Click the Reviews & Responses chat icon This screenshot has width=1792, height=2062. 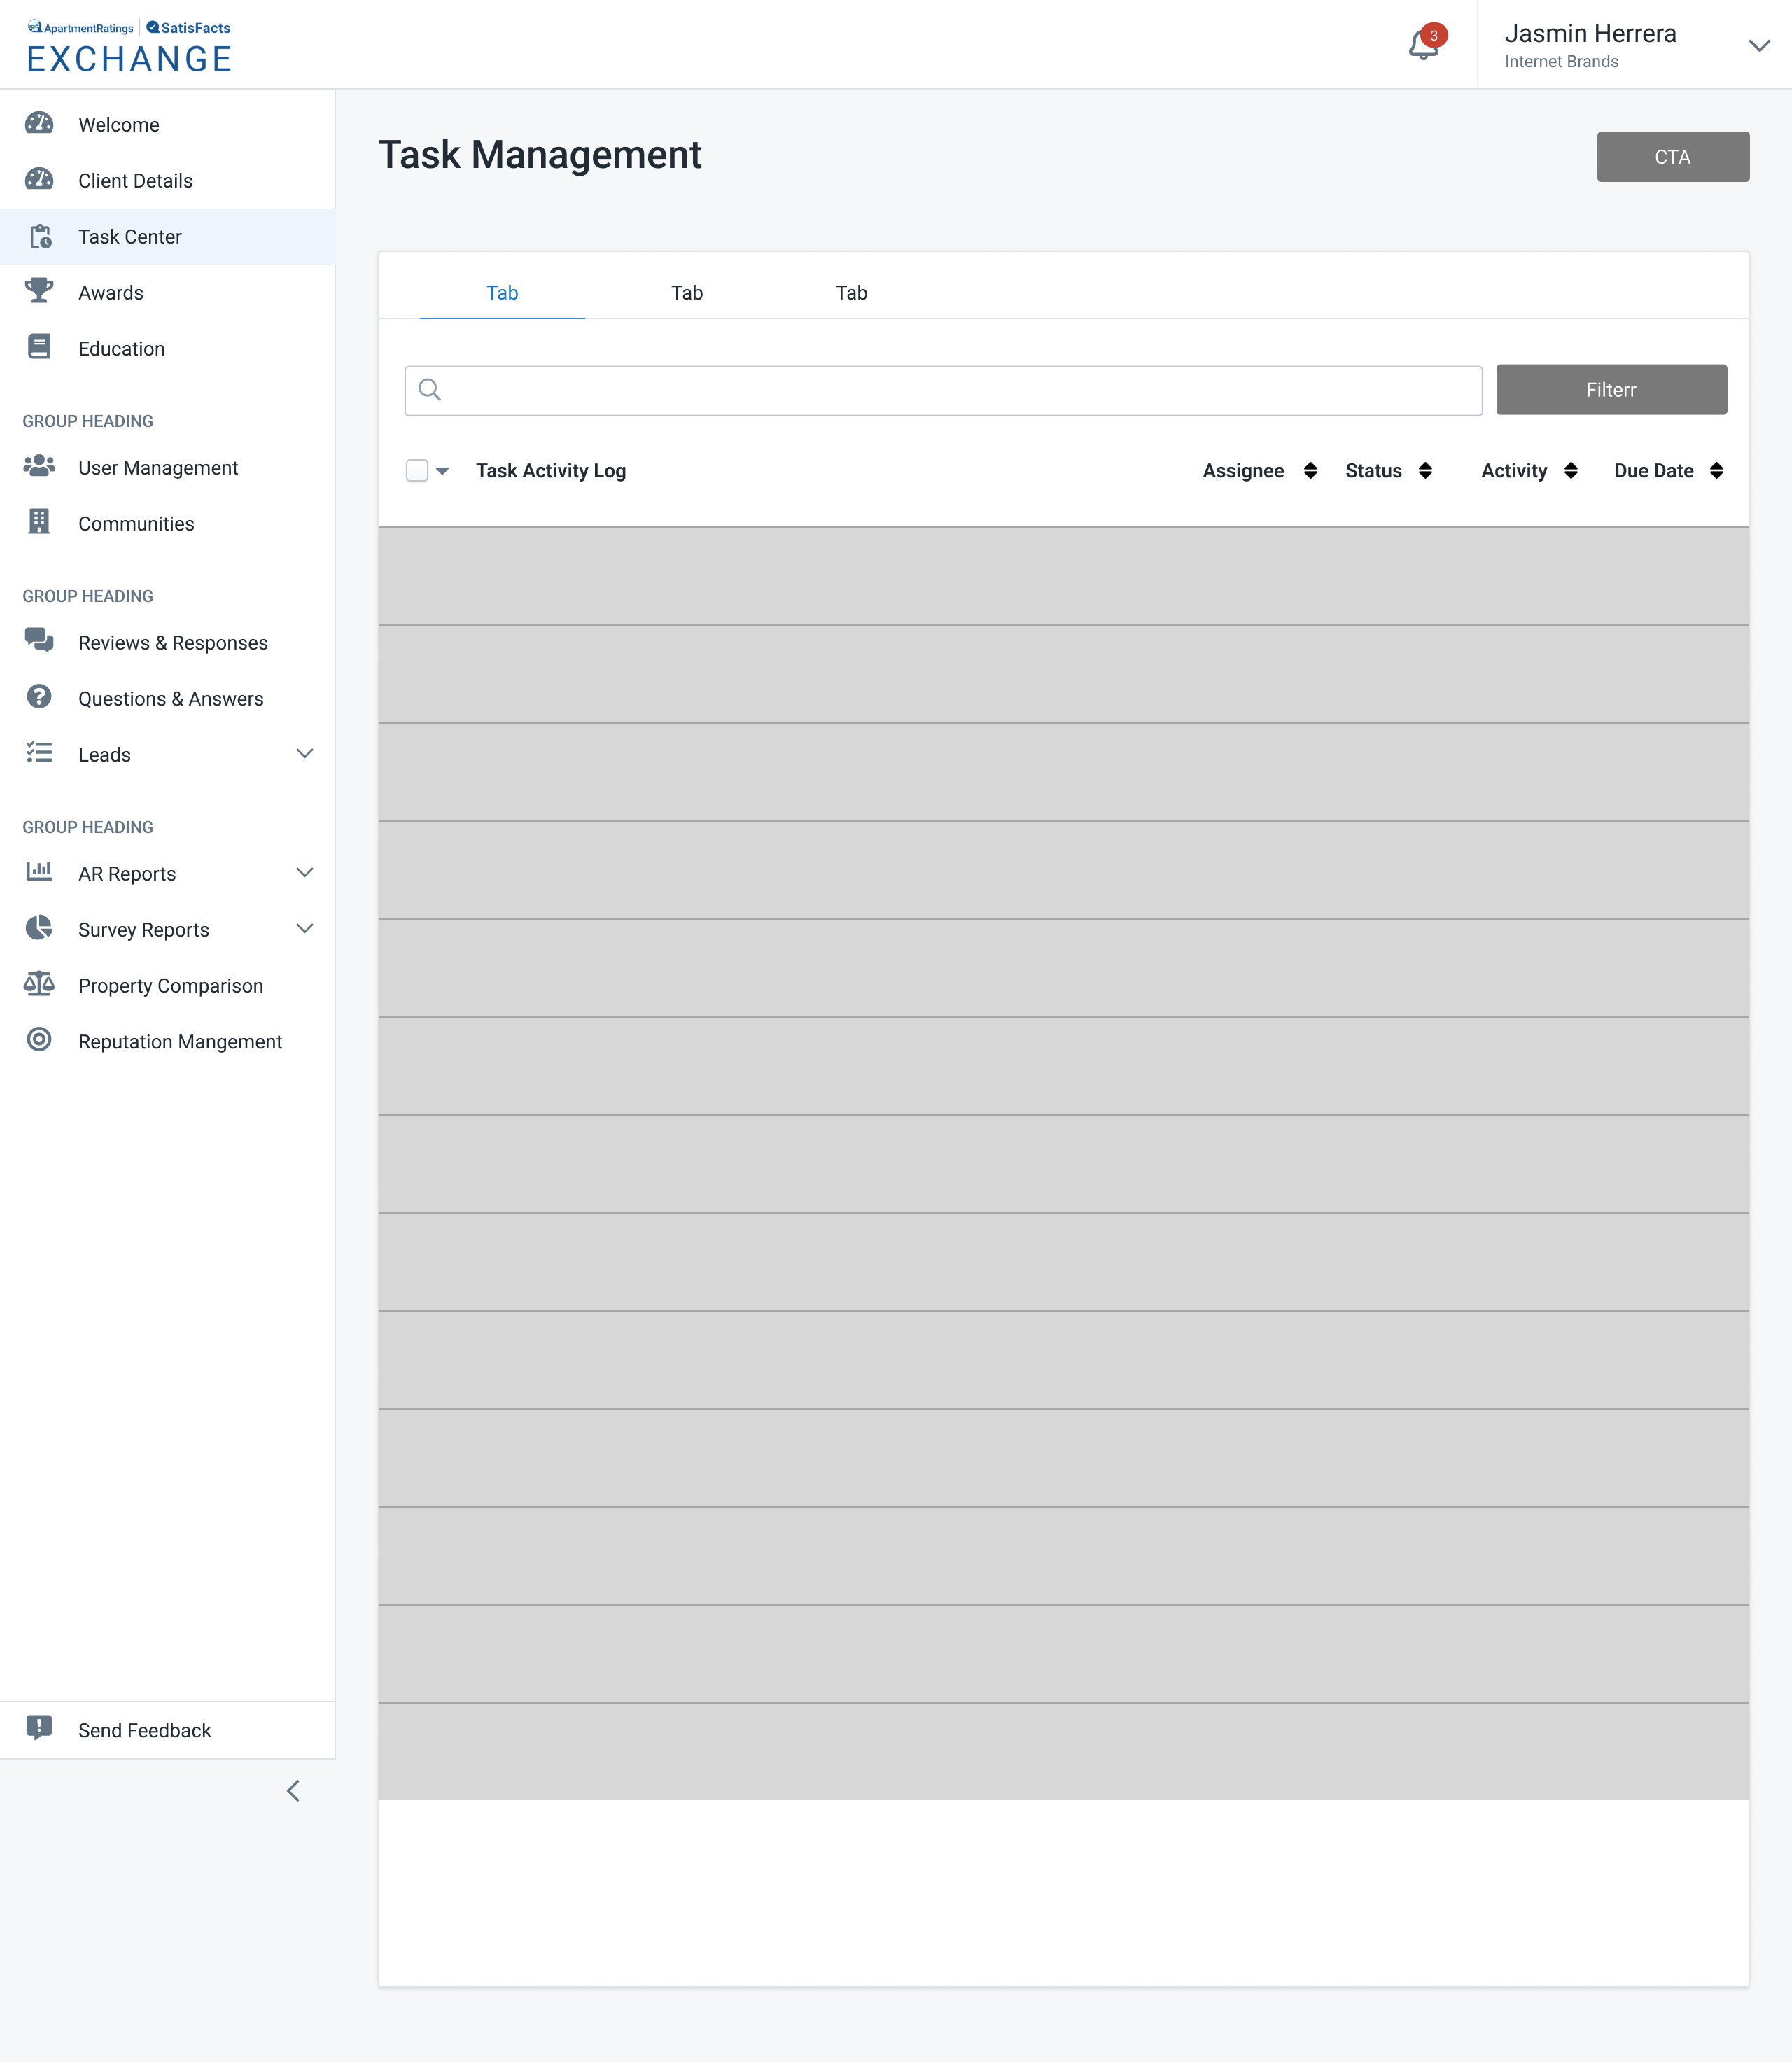38,641
